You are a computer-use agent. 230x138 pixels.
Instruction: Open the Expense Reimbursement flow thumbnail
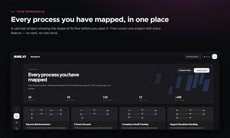tap(46, 114)
